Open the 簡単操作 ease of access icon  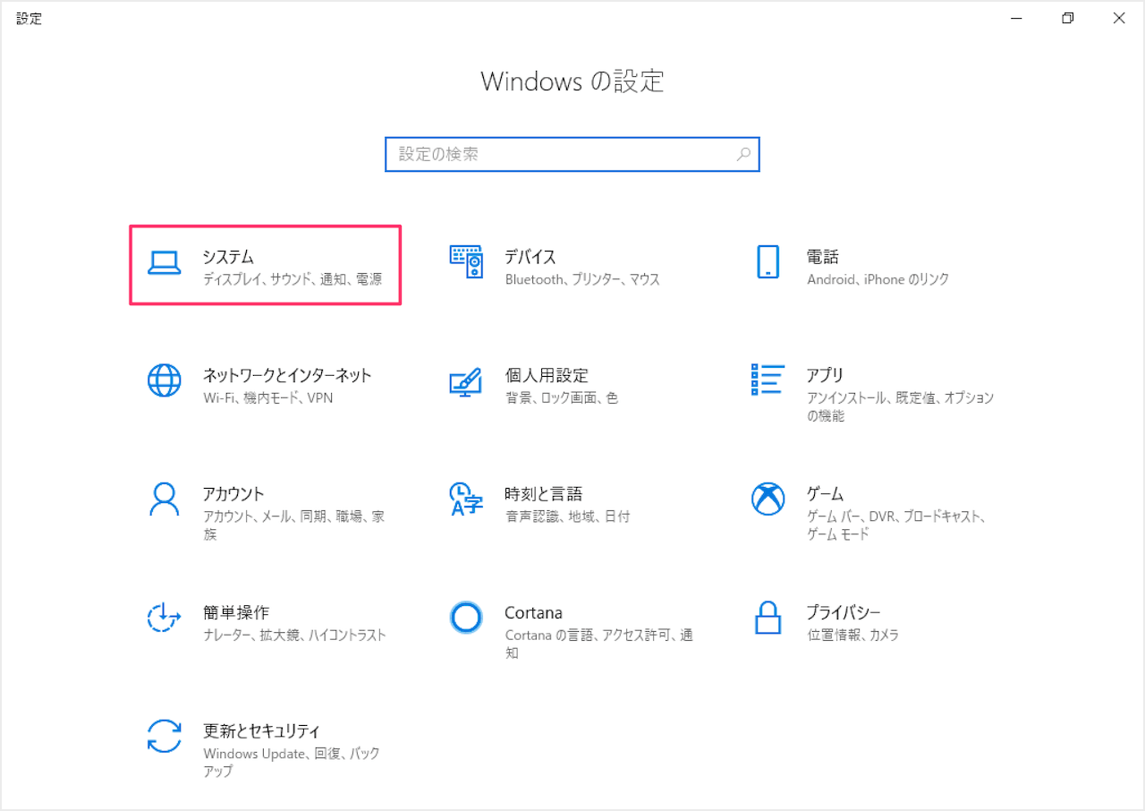tap(164, 618)
